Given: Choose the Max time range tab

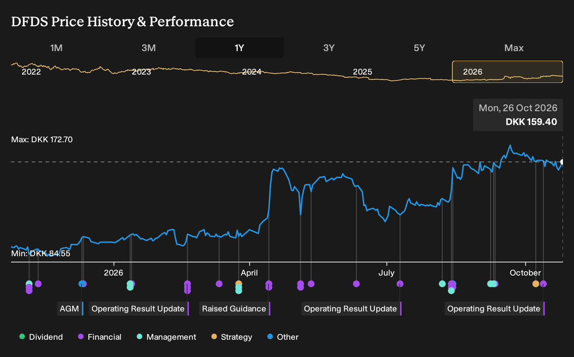Looking at the screenshot, I should pyautogui.click(x=514, y=48).
